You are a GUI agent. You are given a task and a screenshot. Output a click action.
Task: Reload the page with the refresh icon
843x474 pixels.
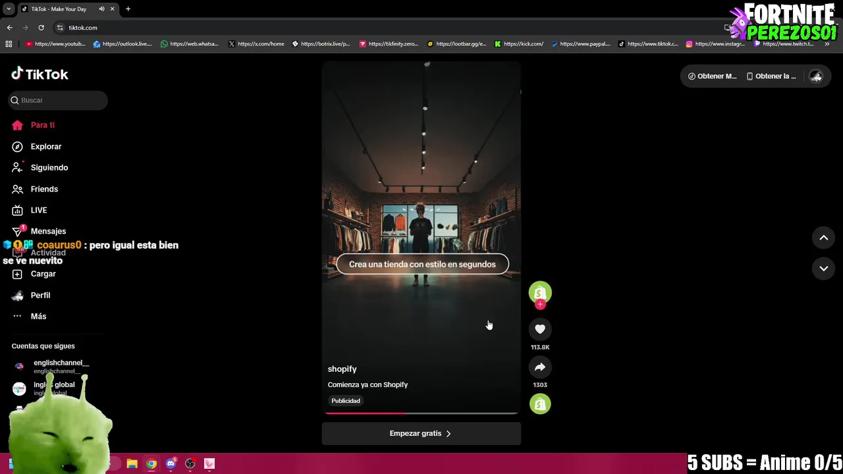41,28
